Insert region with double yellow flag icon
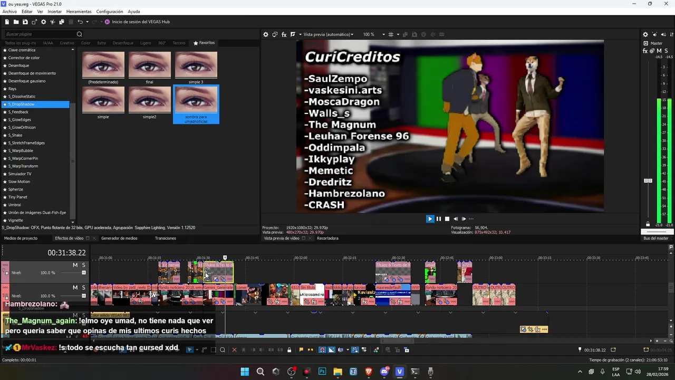This screenshot has width=675, height=380. [310, 349]
